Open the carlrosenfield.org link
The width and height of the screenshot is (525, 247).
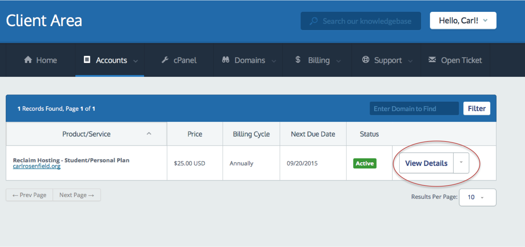(37, 166)
